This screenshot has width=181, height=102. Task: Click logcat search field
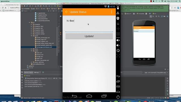click(132, 73)
